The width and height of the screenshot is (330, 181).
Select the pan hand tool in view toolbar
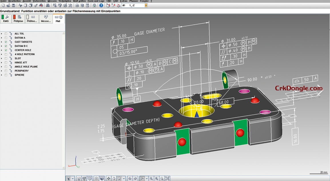tap(114, 178)
